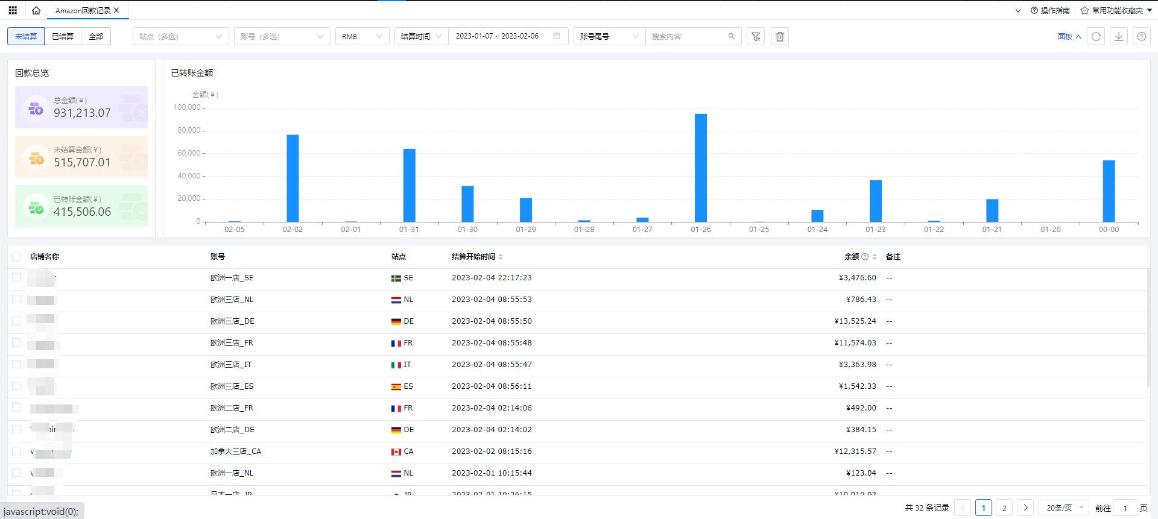Open 常用功能收藏夹 favorites menu

click(1116, 10)
